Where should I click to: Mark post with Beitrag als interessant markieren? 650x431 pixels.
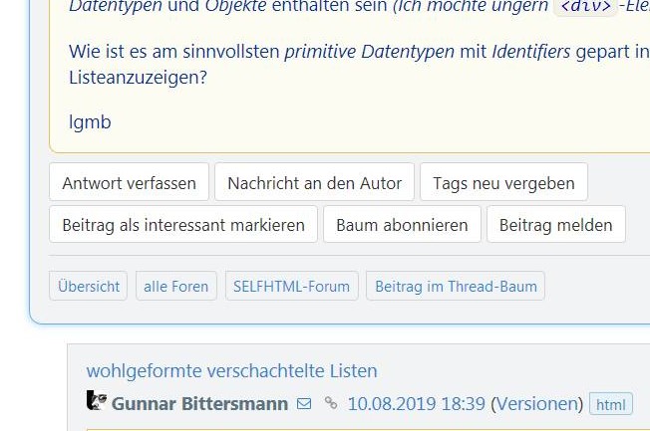click(x=183, y=224)
